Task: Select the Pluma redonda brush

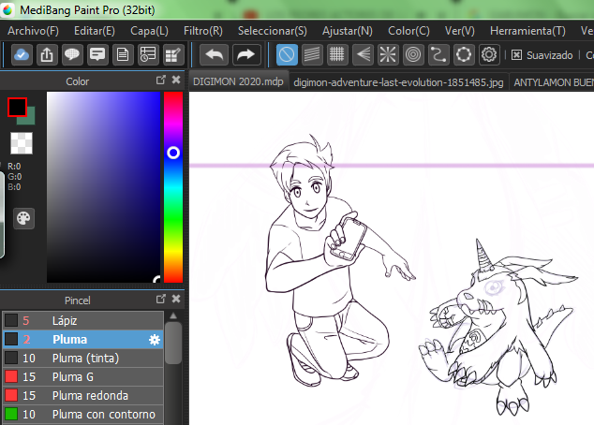Action: [83, 395]
